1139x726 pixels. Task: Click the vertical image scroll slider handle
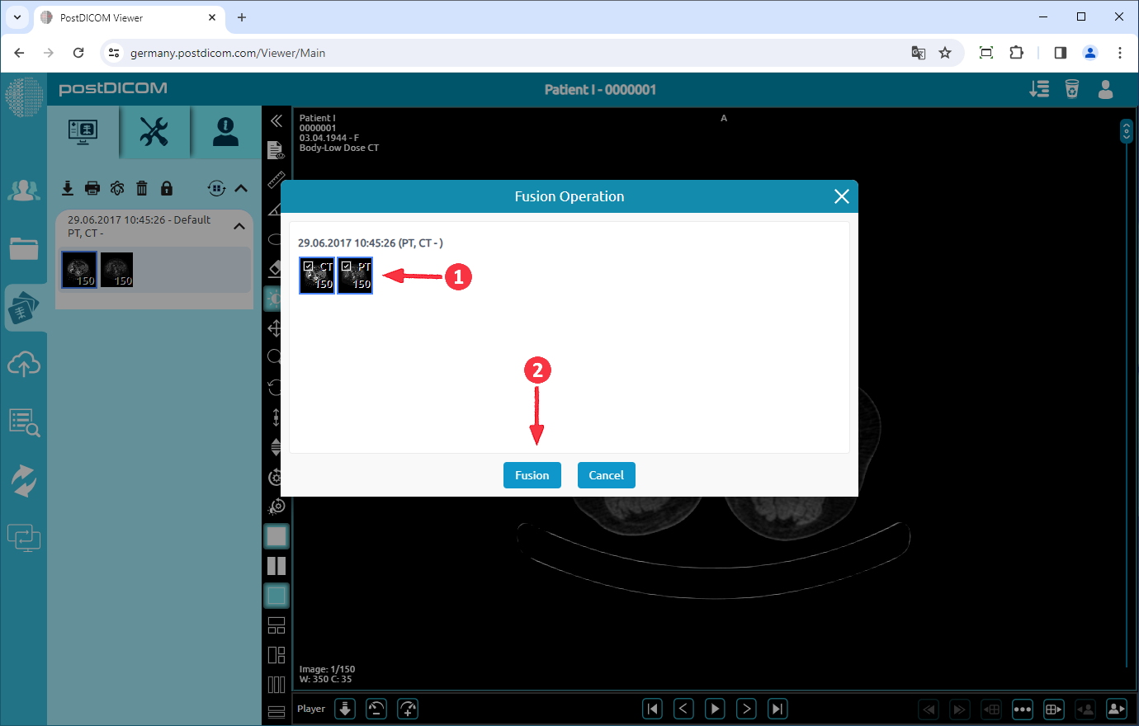click(x=1126, y=131)
